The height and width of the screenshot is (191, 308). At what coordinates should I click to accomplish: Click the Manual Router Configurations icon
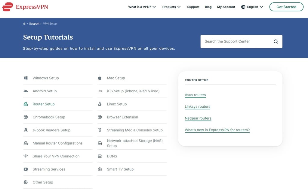[x=26, y=143]
